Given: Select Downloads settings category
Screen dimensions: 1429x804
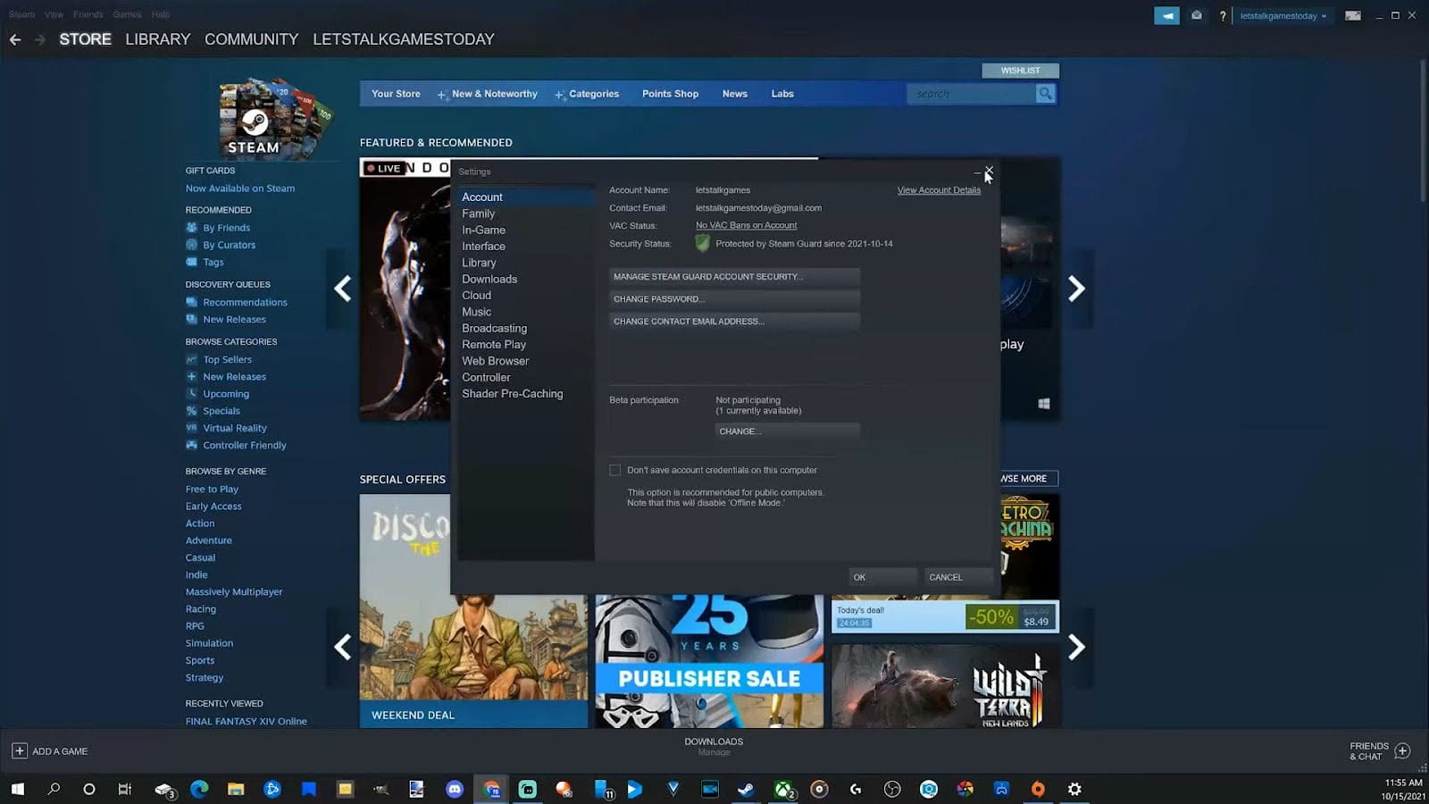Looking at the screenshot, I should tap(525, 279).
